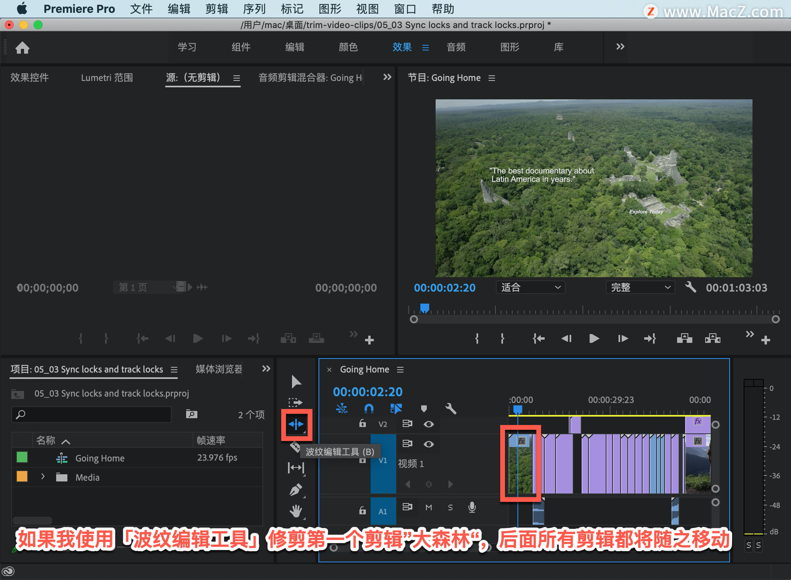Screen dimensions: 791x580
Task: Open the timeline wrench settings icon
Action: (x=451, y=408)
